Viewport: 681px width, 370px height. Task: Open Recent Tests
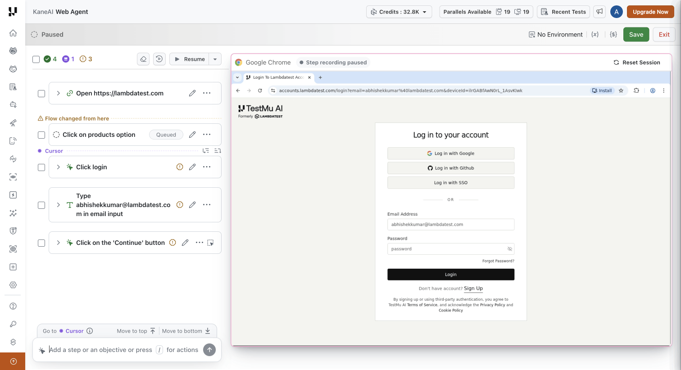pos(563,12)
